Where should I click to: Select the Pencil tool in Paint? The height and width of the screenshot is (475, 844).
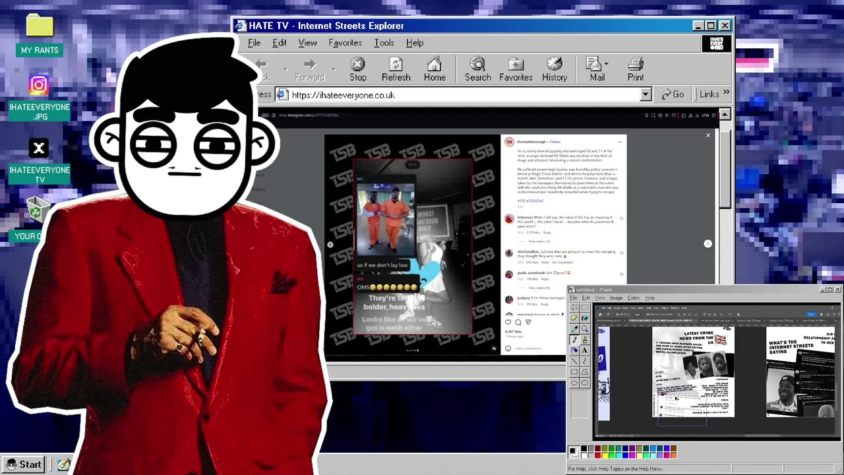click(x=574, y=340)
